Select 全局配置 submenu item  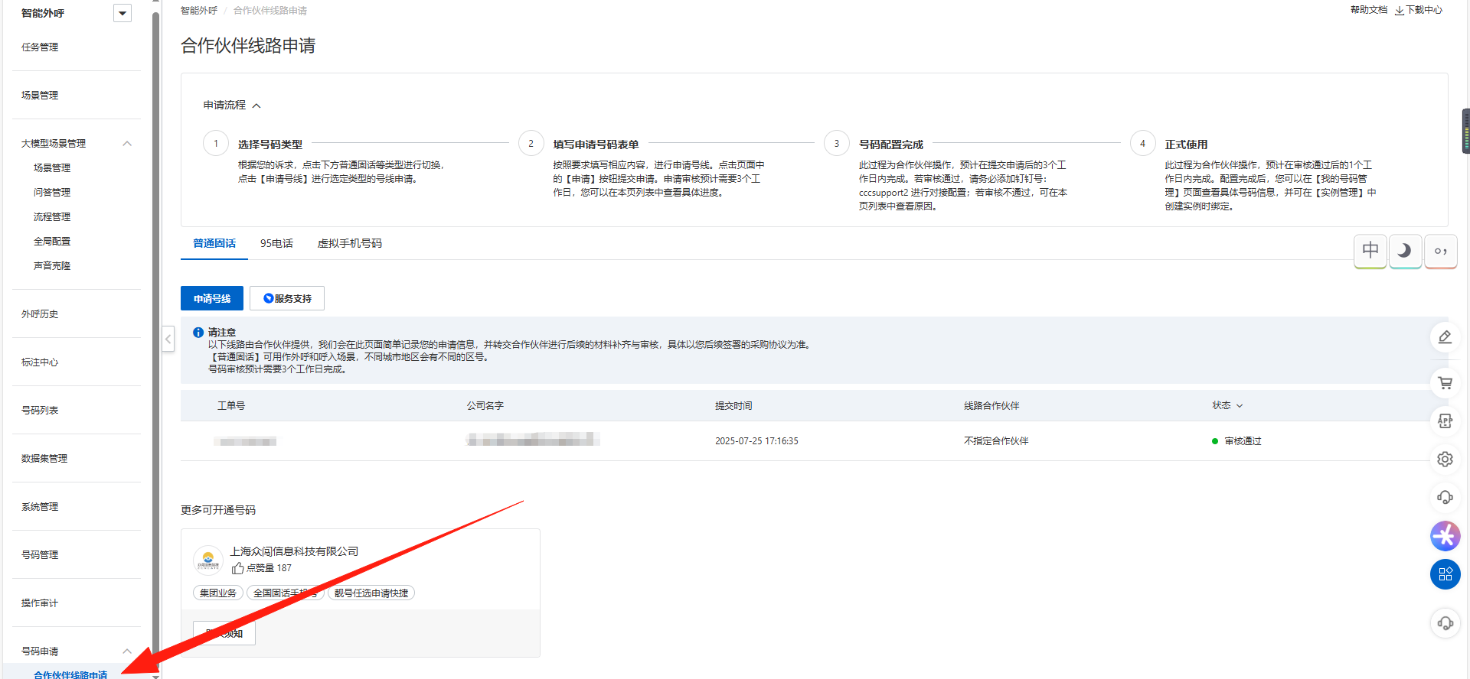point(52,242)
